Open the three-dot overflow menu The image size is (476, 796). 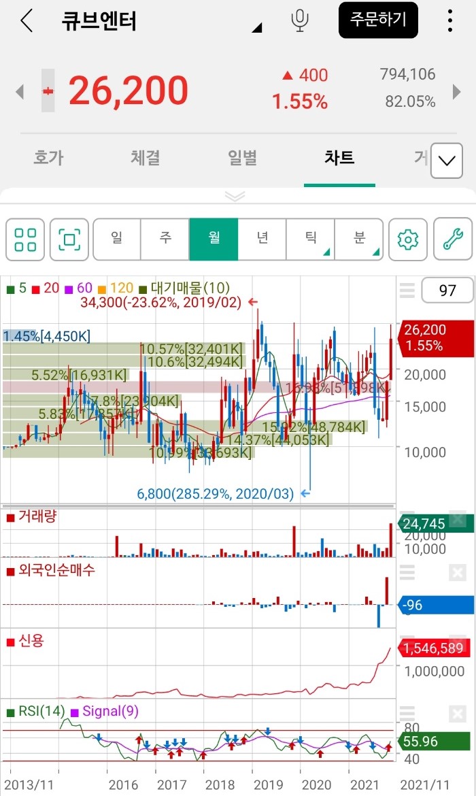click(449, 21)
